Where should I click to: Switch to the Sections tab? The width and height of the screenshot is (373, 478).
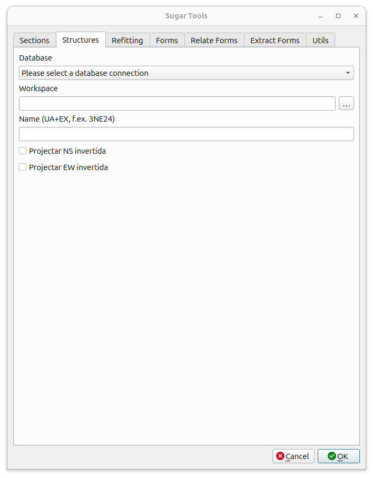(x=34, y=40)
